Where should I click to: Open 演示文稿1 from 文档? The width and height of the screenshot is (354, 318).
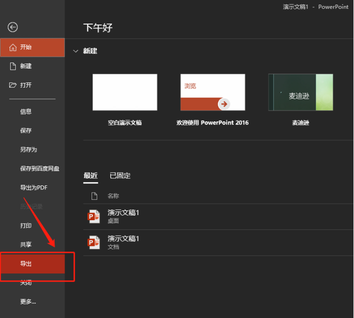pyautogui.click(x=218, y=243)
